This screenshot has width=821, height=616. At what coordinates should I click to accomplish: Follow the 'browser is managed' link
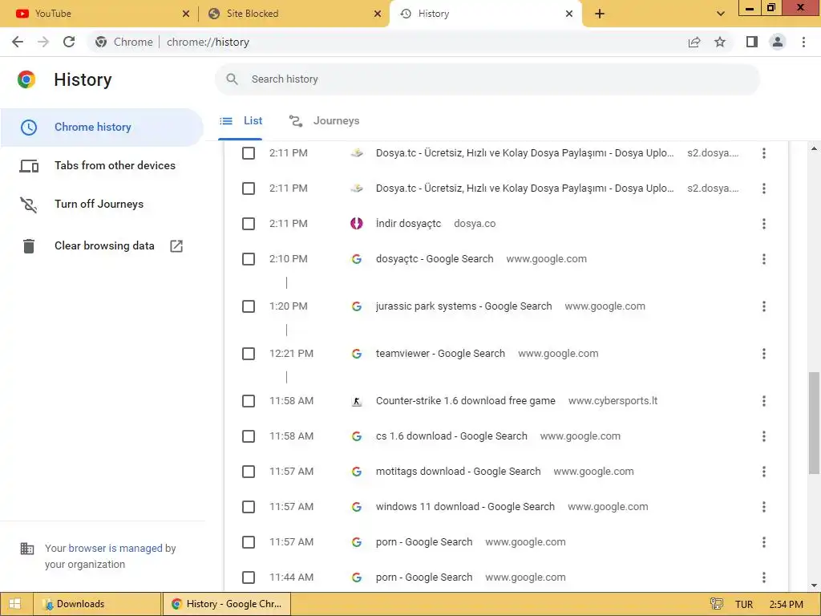pyautogui.click(x=115, y=549)
